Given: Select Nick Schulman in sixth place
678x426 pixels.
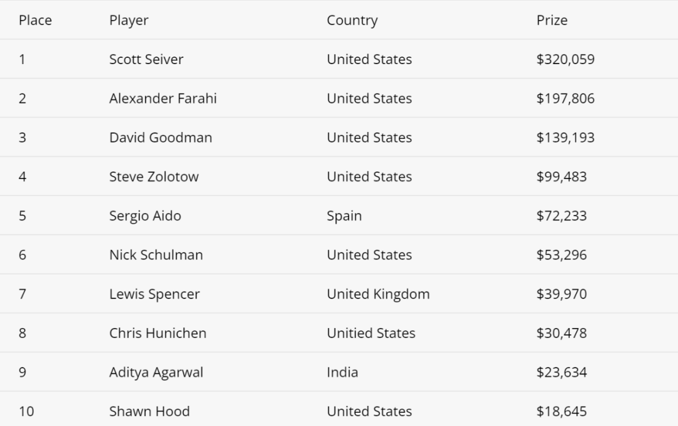Looking at the screenshot, I should tap(156, 255).
